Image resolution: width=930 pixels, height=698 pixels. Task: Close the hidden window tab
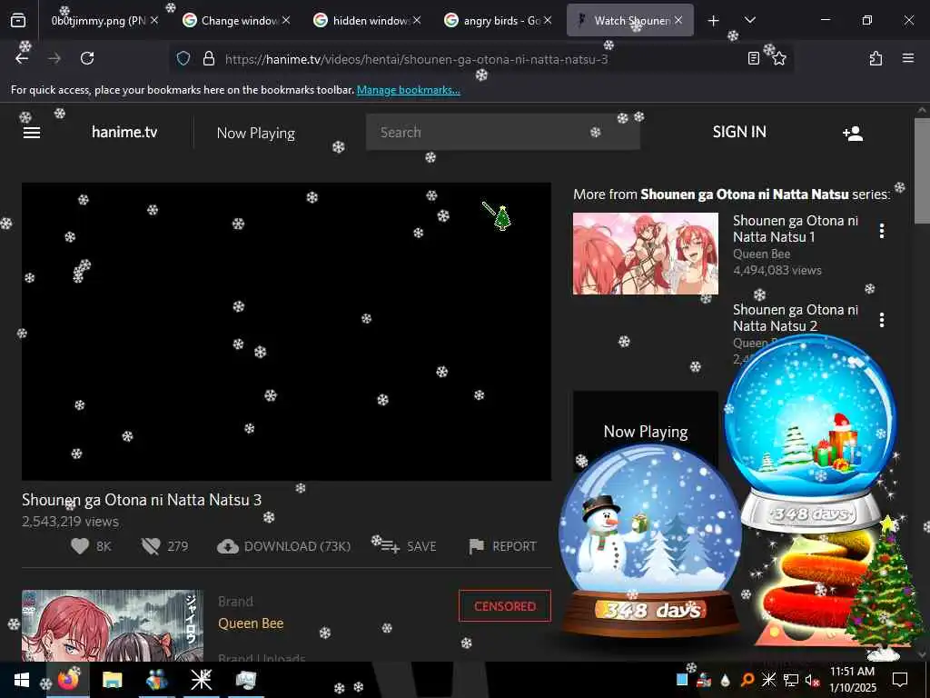[417, 20]
